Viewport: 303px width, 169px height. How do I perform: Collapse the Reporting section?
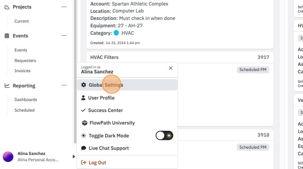[64, 85]
